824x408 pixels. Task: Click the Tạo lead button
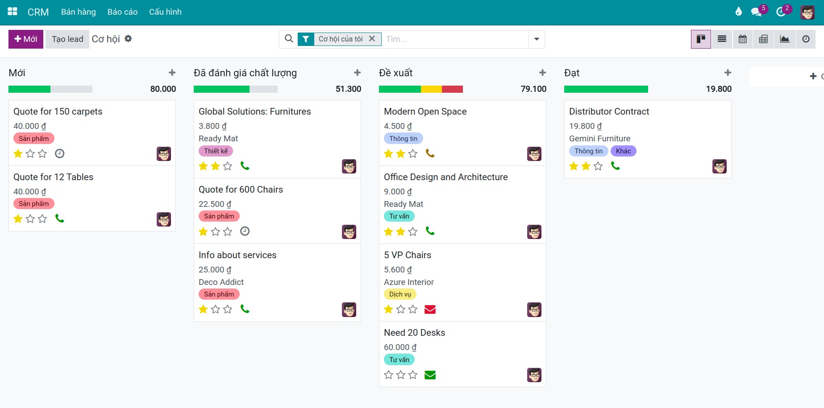pos(67,39)
